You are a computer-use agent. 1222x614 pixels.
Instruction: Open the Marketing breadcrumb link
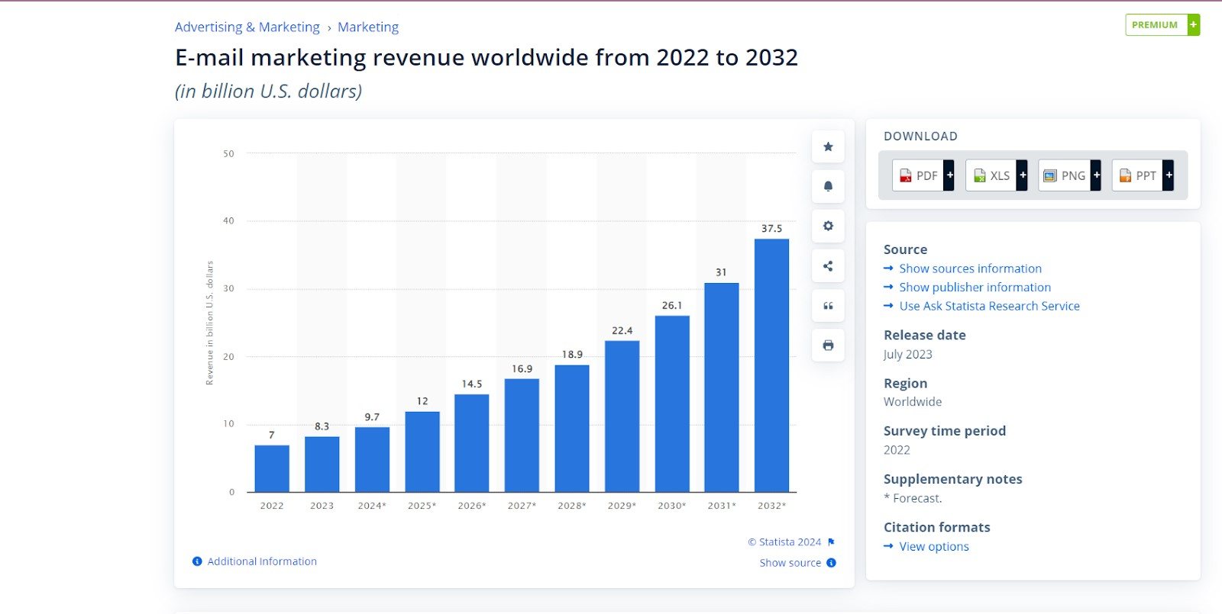(368, 27)
